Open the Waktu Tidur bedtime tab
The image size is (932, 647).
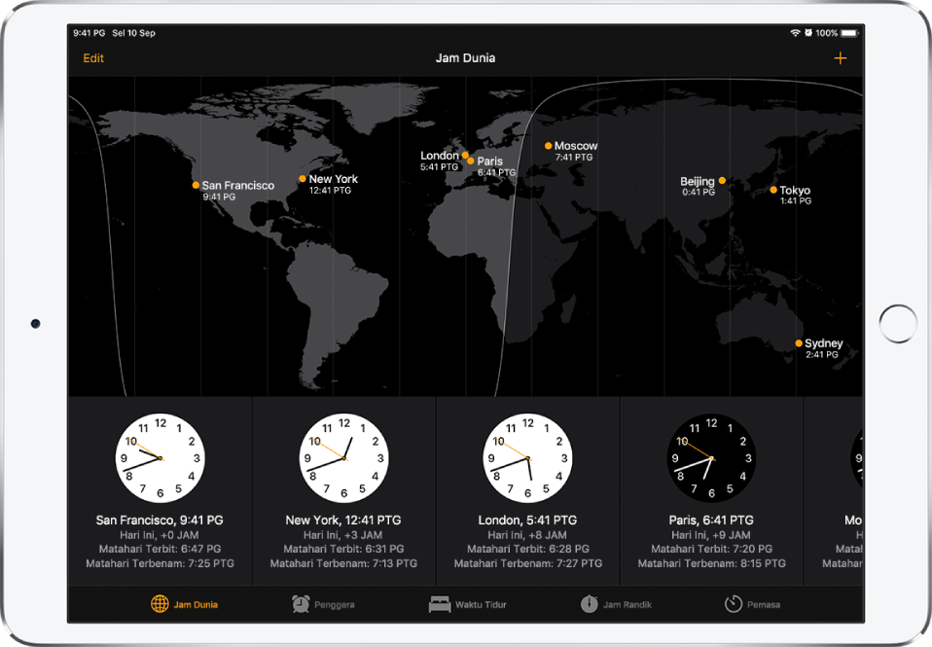[467, 604]
